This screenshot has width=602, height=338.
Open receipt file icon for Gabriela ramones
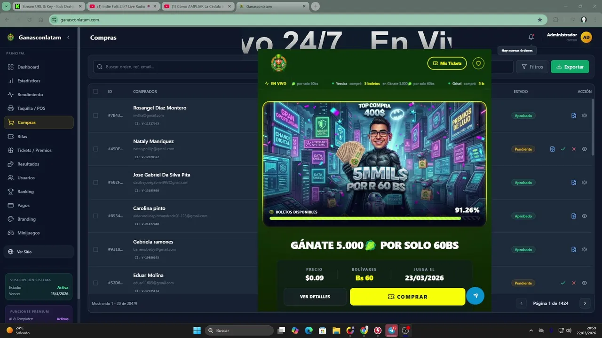pos(574,250)
